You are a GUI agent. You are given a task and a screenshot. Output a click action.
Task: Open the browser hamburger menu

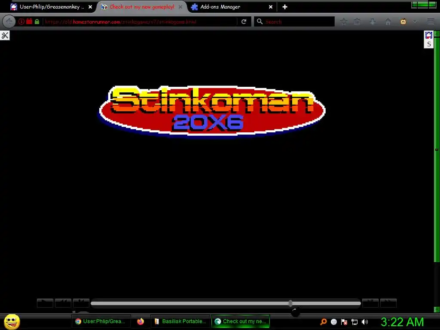(x=431, y=21)
